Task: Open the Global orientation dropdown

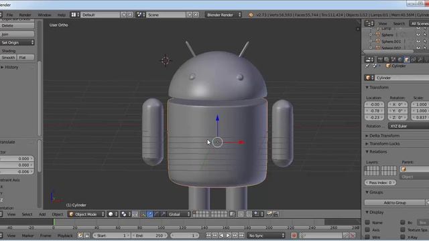Action: (179, 214)
